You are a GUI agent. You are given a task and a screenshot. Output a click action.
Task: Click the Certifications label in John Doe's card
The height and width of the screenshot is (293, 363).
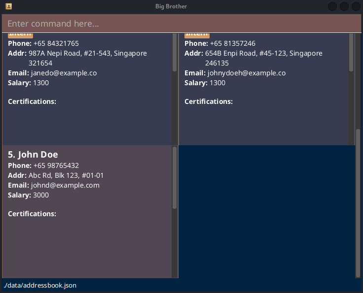point(32,214)
